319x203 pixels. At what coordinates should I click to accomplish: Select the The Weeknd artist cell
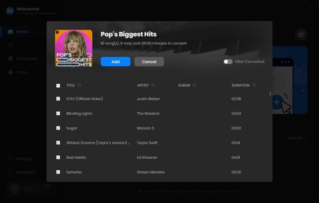click(148, 113)
